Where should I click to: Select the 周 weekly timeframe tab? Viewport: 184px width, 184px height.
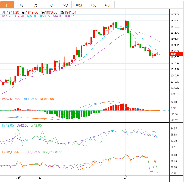pyautogui.click(x=22, y=5)
